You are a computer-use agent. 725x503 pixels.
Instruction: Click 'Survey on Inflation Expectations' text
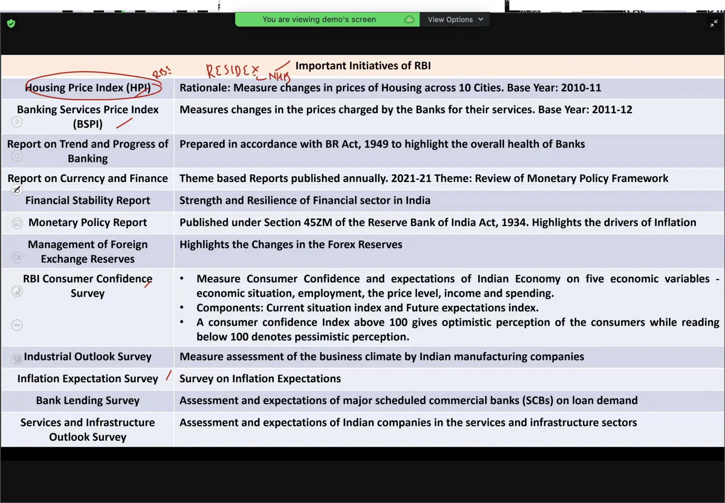coord(260,378)
